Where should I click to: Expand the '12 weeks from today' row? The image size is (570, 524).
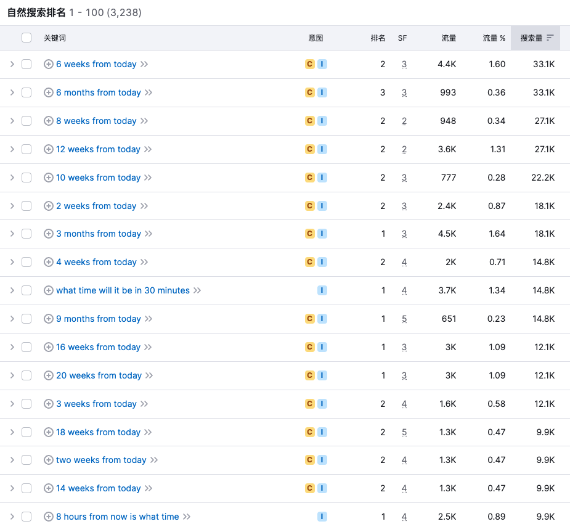(12, 149)
